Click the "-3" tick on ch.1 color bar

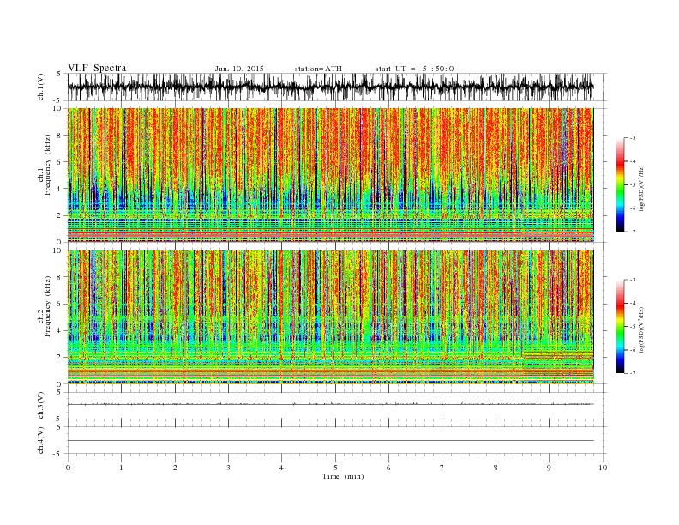pos(632,138)
